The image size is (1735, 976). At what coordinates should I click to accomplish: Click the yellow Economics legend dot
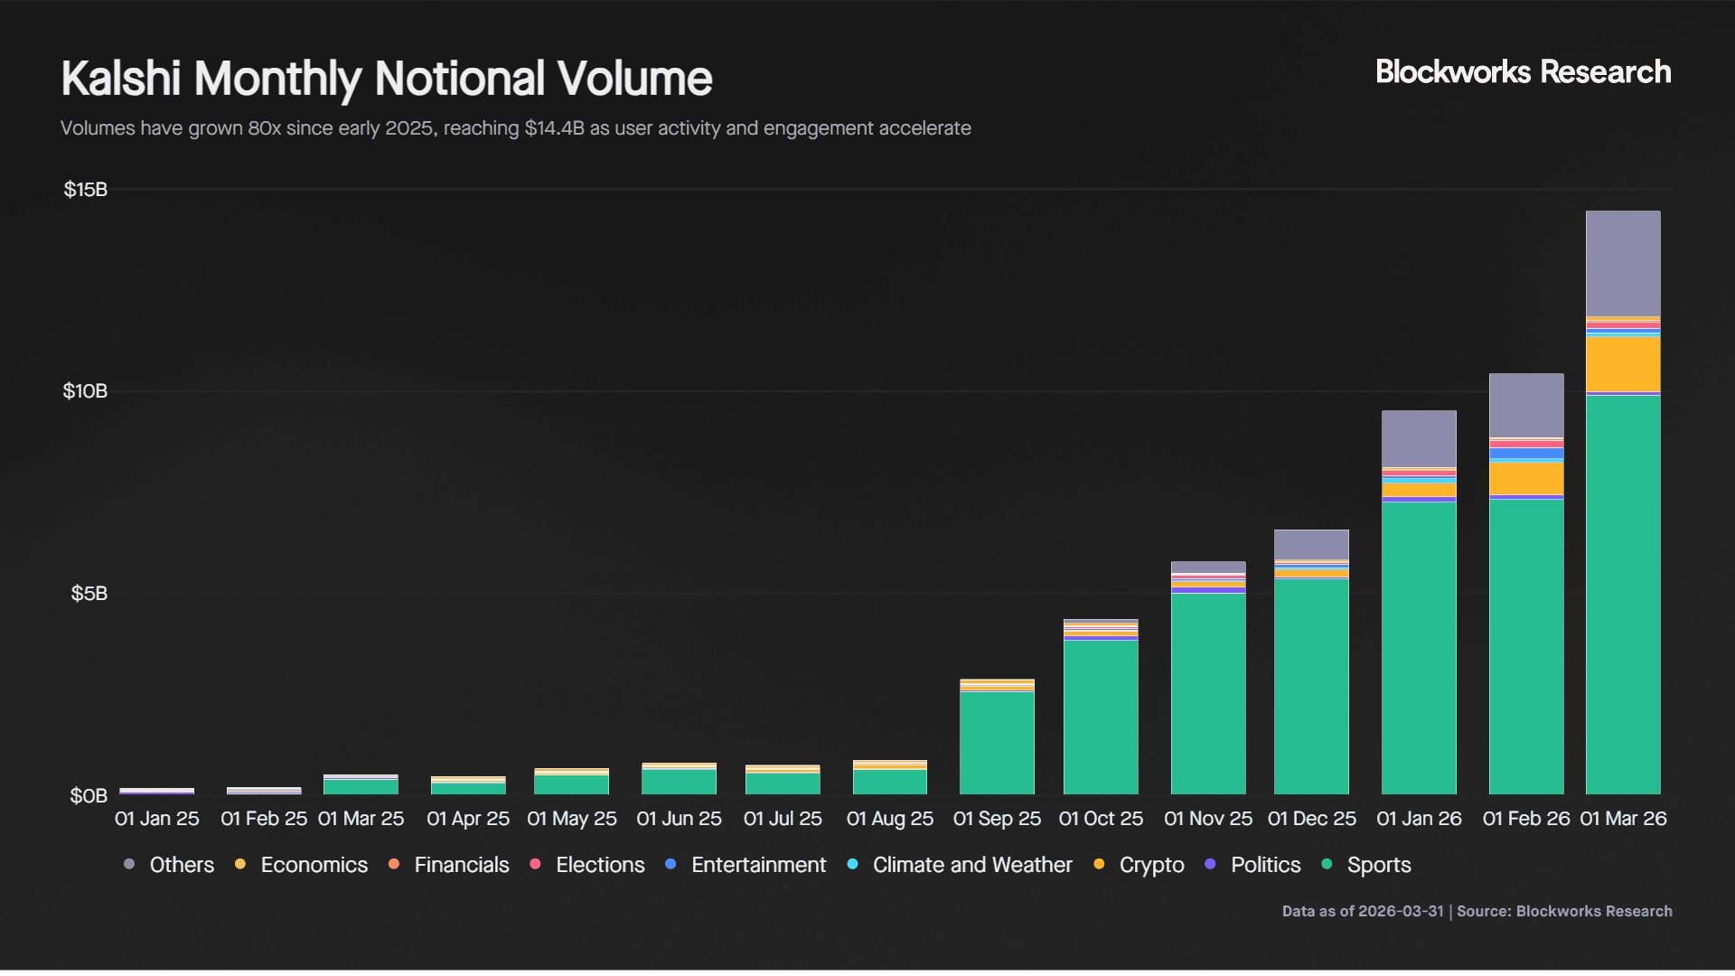click(239, 865)
